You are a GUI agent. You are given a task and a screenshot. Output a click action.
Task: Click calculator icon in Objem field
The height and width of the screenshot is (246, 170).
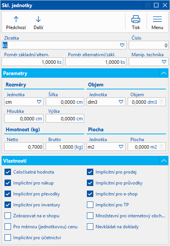(162, 102)
